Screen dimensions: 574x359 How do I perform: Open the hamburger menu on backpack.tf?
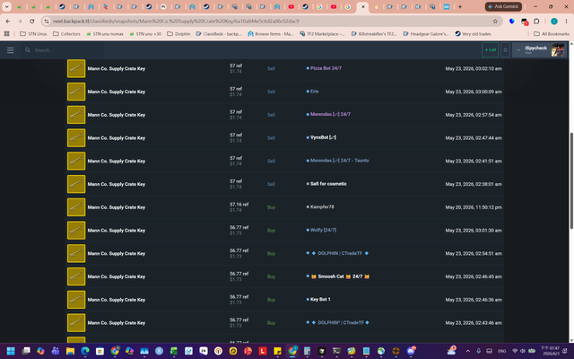(x=10, y=50)
